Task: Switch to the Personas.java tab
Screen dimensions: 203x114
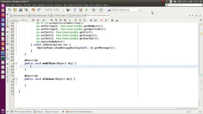Action: coord(19,15)
